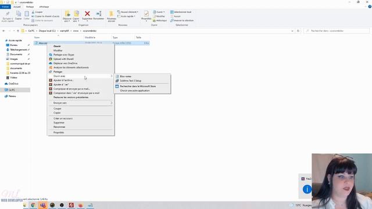Switch to the Accueil ribbon tab

(x=17, y=7)
